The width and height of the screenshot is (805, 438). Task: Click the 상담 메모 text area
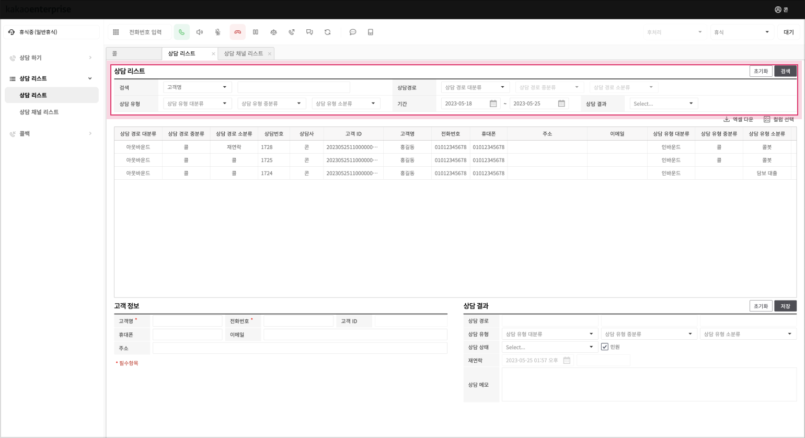(x=649, y=385)
